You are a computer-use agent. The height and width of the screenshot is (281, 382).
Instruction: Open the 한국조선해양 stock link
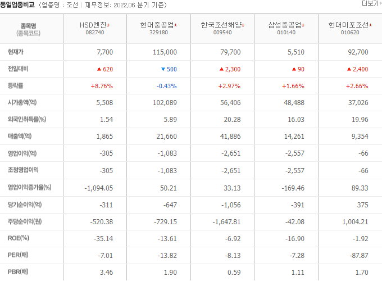[221, 25]
